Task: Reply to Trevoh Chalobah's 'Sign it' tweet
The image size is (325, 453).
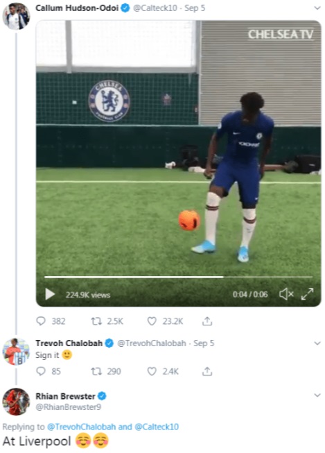Action: (x=41, y=371)
